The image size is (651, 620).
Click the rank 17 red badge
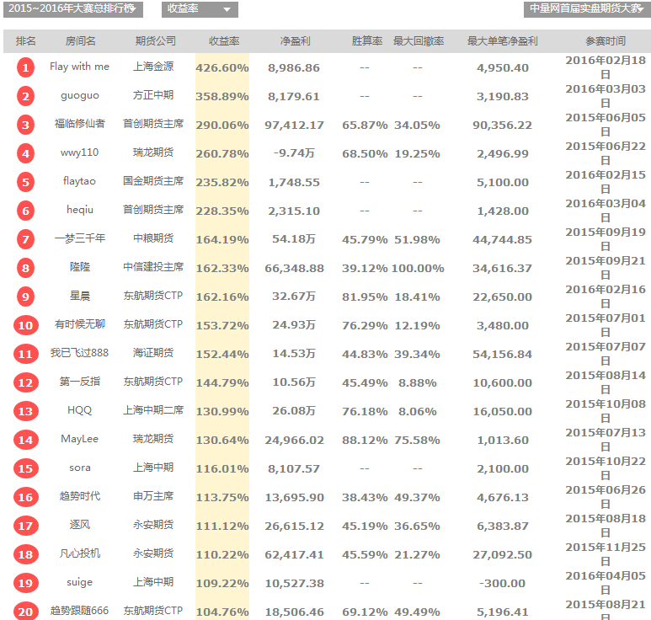(25, 526)
